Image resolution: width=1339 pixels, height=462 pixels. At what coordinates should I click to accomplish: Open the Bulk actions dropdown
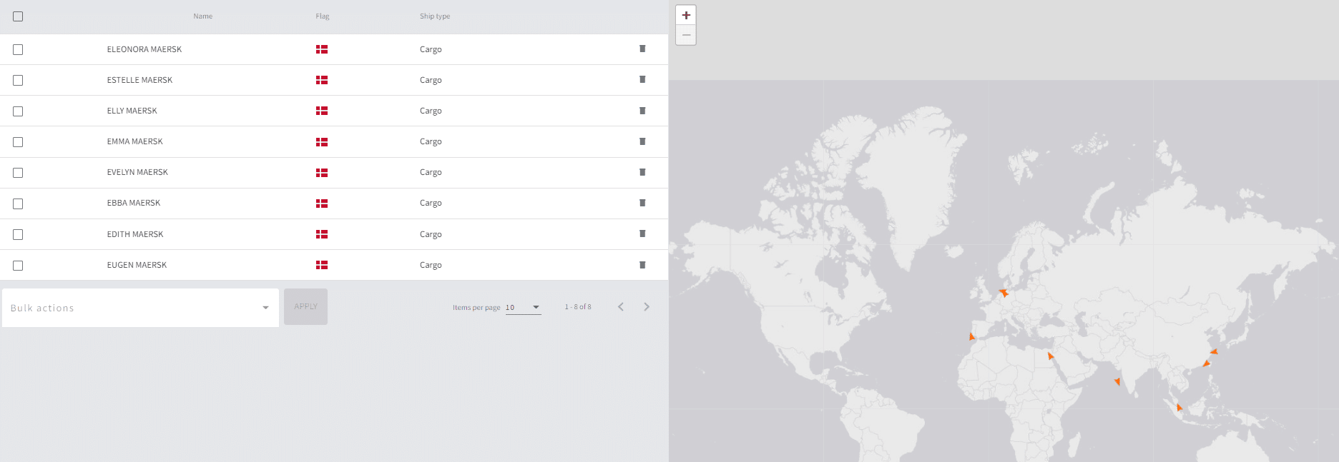tap(140, 308)
